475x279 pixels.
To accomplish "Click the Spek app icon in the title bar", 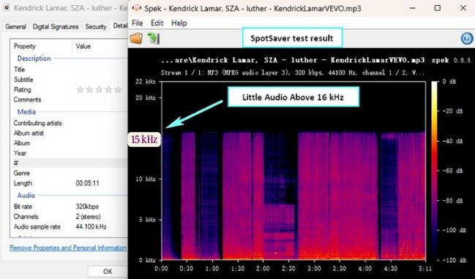I will point(137,8).
